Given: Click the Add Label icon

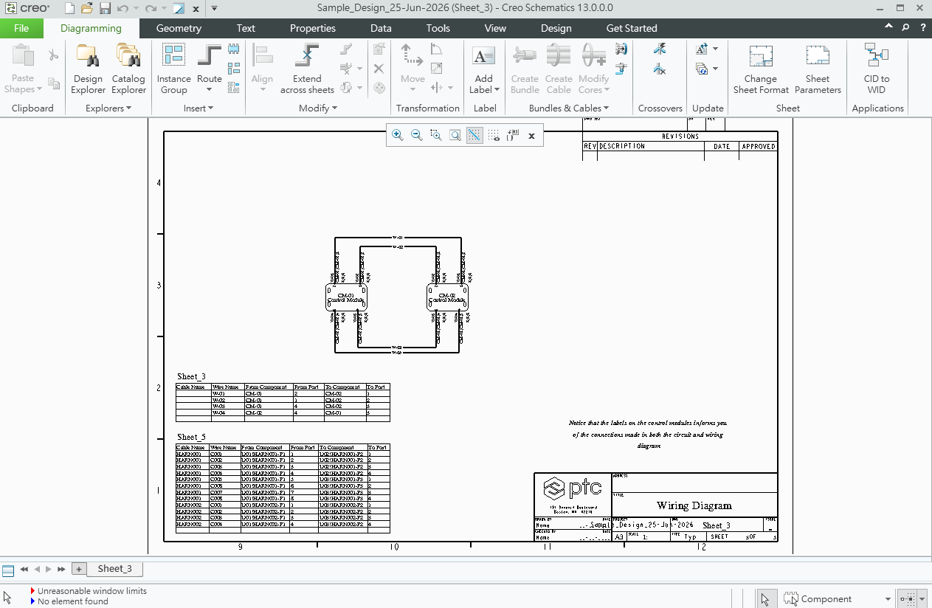Looking at the screenshot, I should (483, 69).
